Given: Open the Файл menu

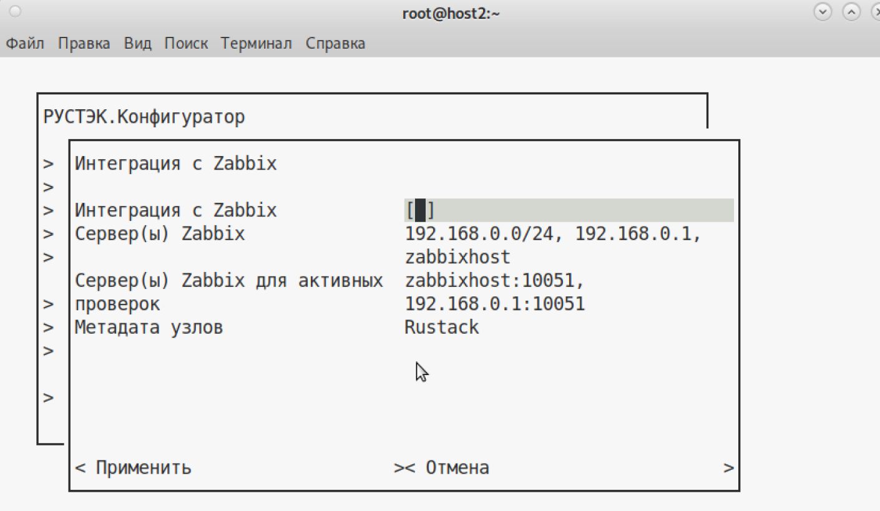Looking at the screenshot, I should (25, 44).
